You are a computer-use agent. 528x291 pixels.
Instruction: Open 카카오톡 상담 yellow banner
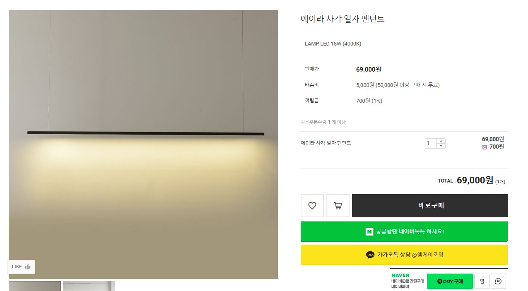404,255
